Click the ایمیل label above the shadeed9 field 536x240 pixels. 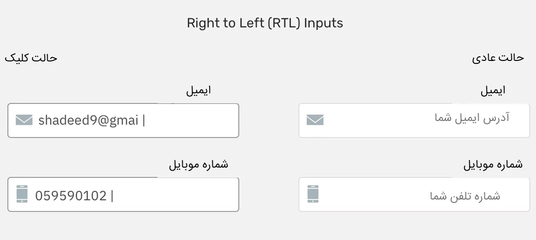point(199,90)
